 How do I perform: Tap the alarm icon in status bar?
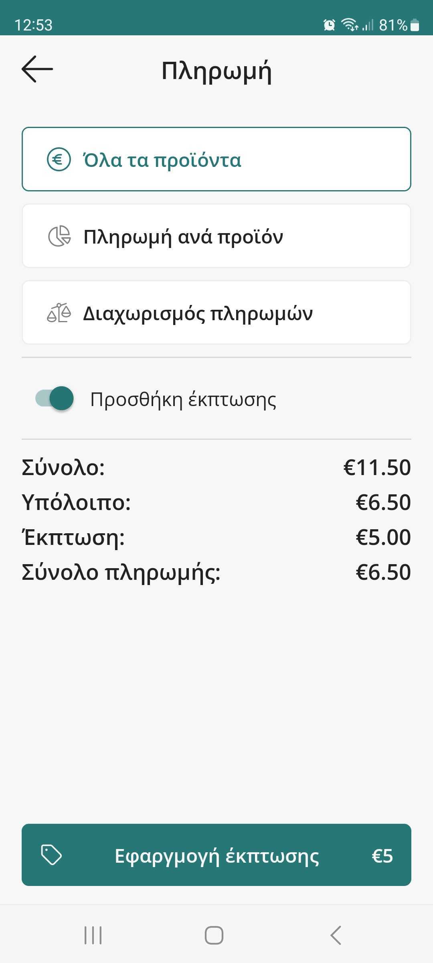(329, 25)
